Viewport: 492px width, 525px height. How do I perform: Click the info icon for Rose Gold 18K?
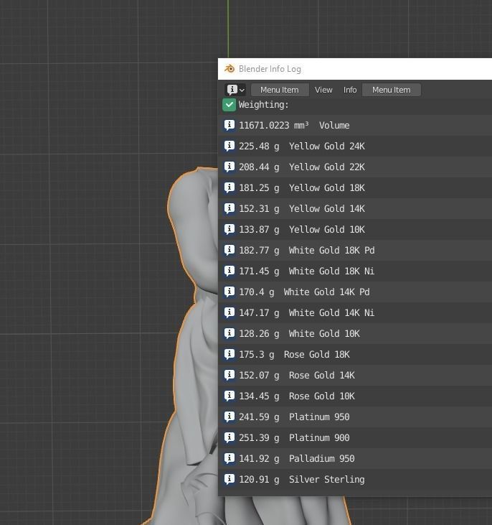(229, 354)
